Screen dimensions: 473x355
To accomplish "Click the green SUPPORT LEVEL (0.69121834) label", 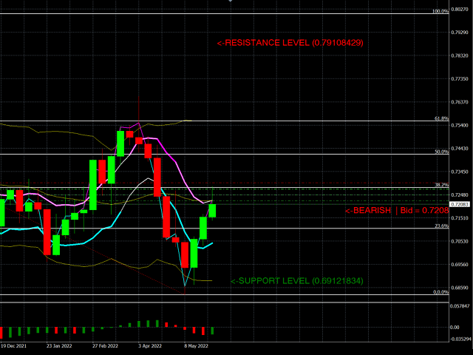I will point(297,281).
